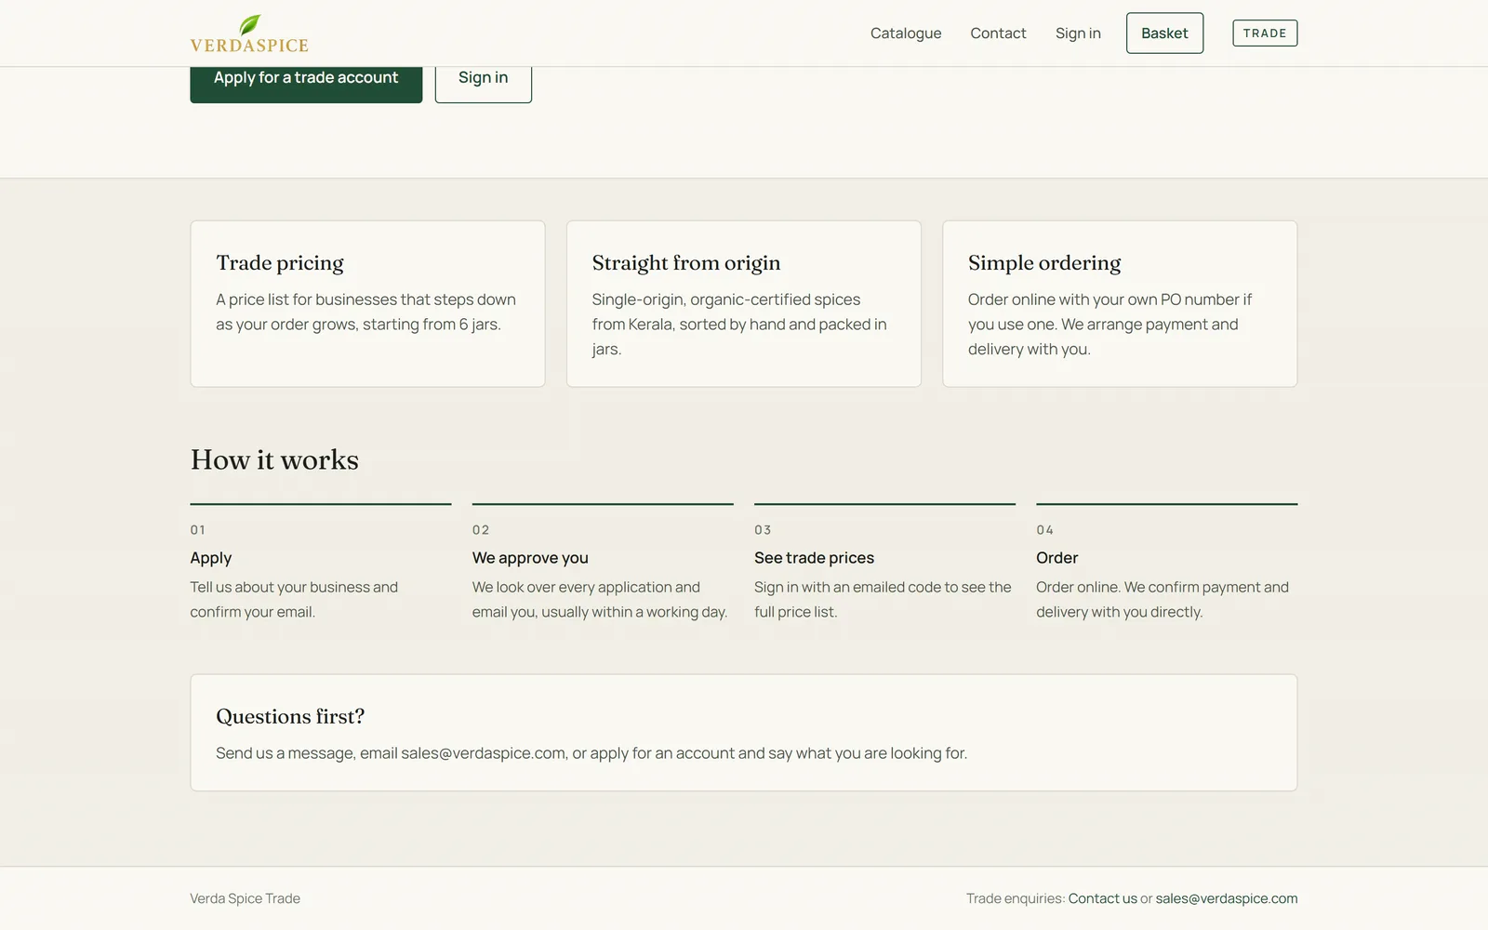Image resolution: width=1488 pixels, height=930 pixels.
Task: Click the text Order online with your own PO number
Action: point(1109,325)
